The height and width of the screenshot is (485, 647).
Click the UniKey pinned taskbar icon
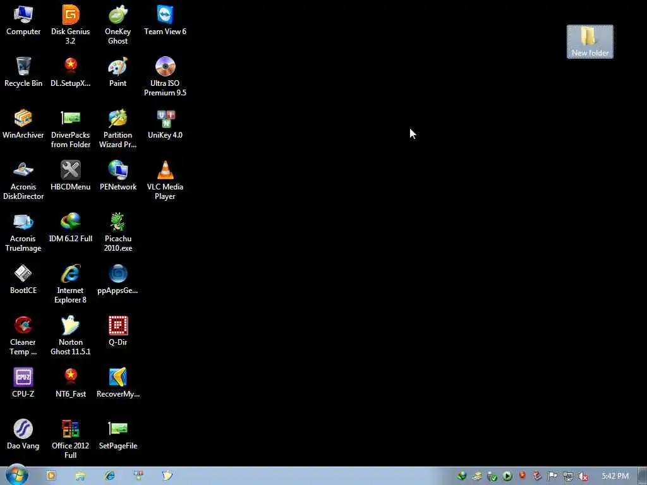click(x=138, y=476)
